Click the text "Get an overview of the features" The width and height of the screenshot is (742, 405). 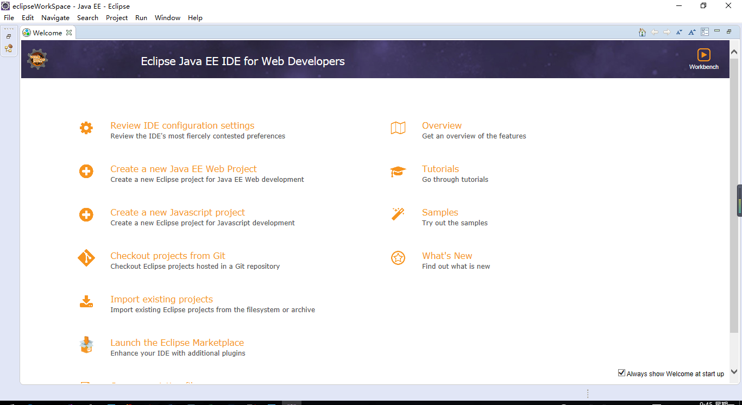(x=474, y=136)
